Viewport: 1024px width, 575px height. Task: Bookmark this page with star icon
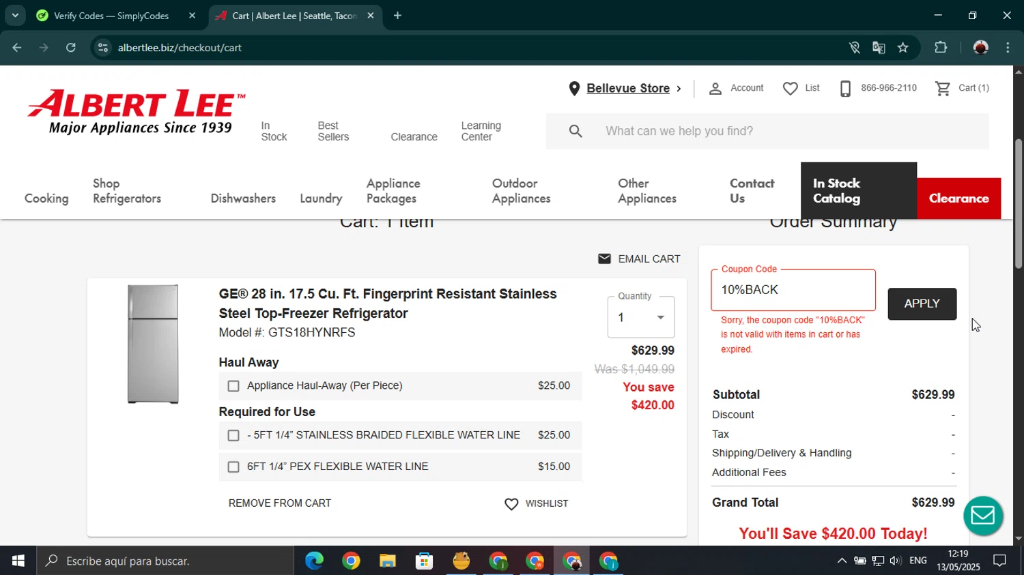(903, 47)
